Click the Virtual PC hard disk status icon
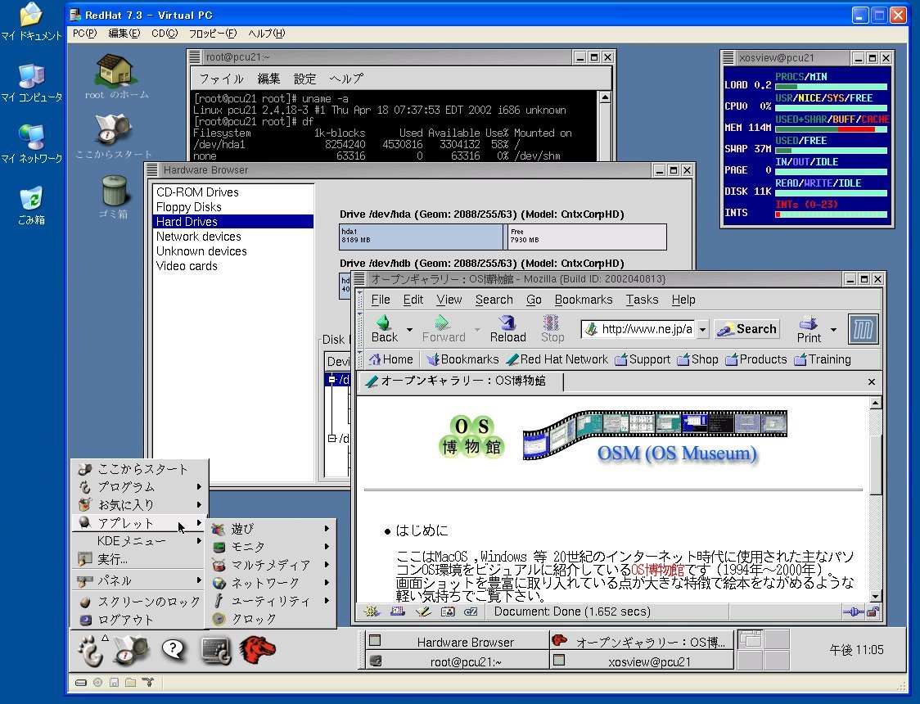Image resolution: width=920 pixels, height=704 pixels. (82, 682)
